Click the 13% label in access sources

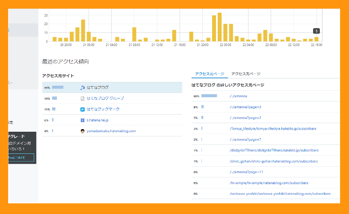tap(47, 110)
